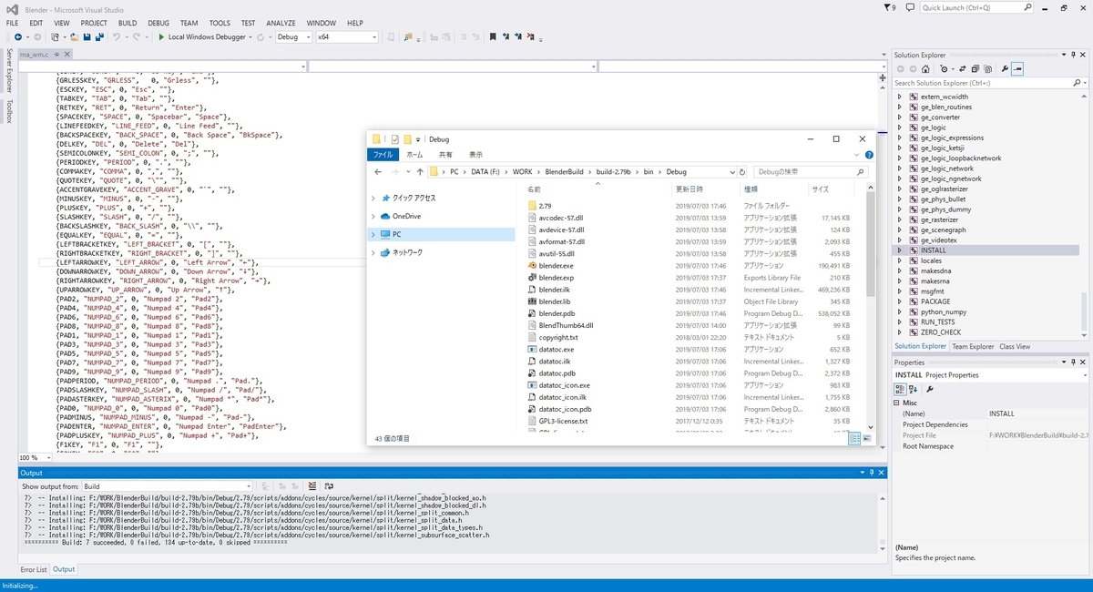Click the Open File toolbar icon
Image resolution: width=1093 pixels, height=592 pixels.
click(x=75, y=37)
